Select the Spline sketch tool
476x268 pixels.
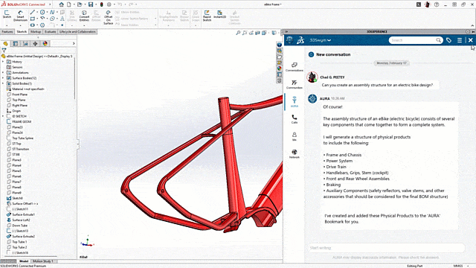click(52, 12)
